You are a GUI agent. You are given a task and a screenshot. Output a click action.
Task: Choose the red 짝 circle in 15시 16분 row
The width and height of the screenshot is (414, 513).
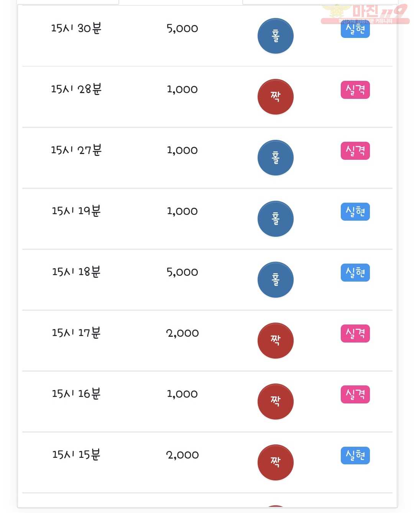[275, 402]
